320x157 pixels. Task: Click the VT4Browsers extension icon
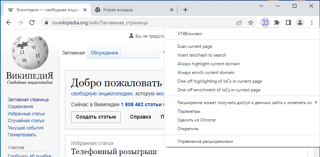click(x=265, y=22)
